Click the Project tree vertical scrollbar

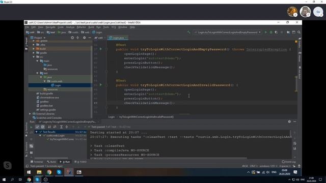coord(92,82)
